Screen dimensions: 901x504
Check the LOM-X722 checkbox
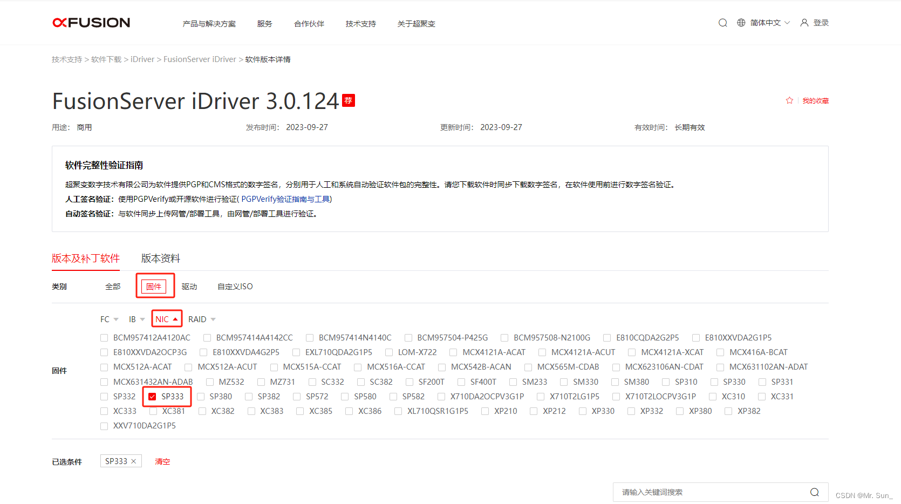pyautogui.click(x=389, y=352)
